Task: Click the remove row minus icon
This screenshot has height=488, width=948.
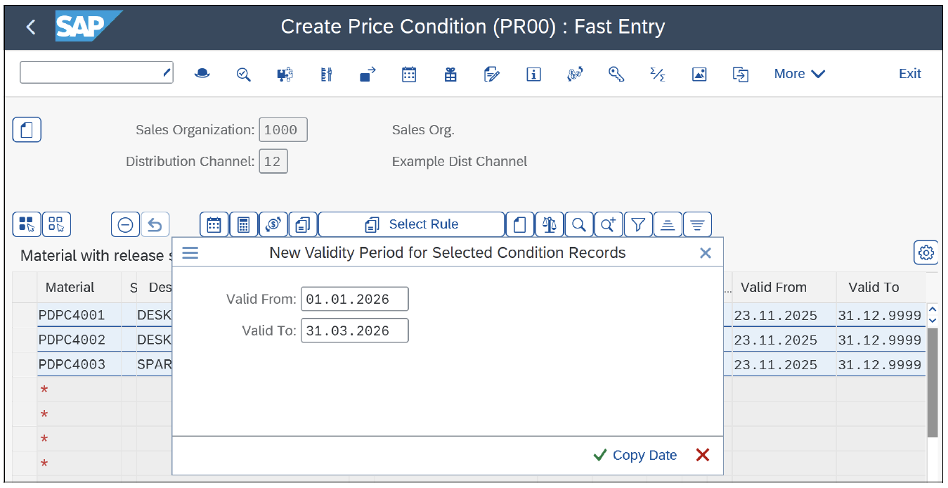Action: [x=124, y=224]
